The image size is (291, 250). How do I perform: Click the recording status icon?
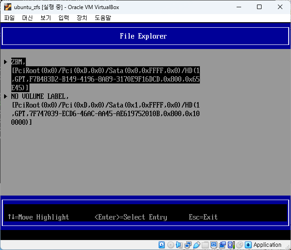[222, 245]
